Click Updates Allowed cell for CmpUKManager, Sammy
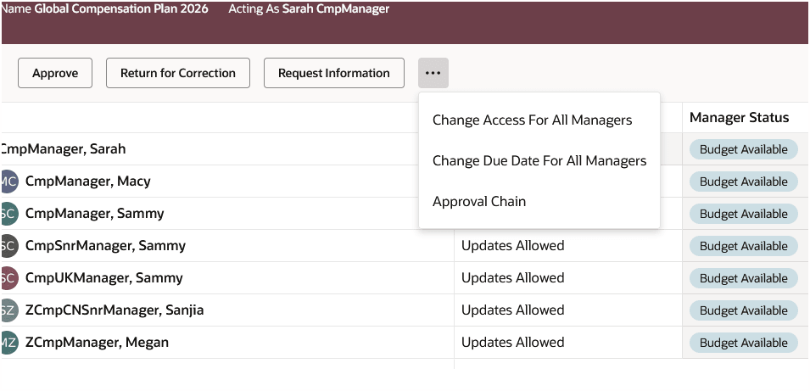The height and width of the screenshot is (391, 810). tap(512, 278)
